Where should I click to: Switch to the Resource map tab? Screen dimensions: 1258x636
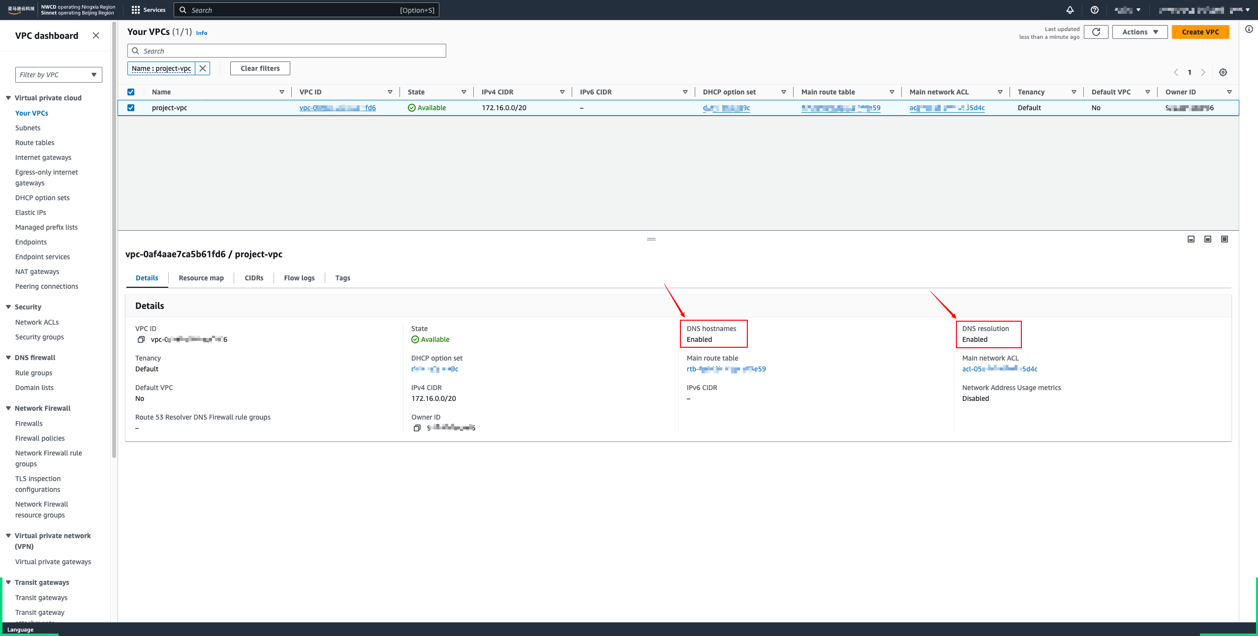point(201,278)
